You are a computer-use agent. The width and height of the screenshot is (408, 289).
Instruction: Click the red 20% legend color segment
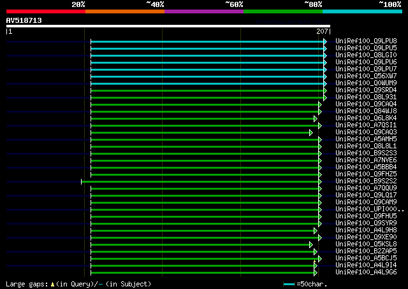[x=46, y=11]
